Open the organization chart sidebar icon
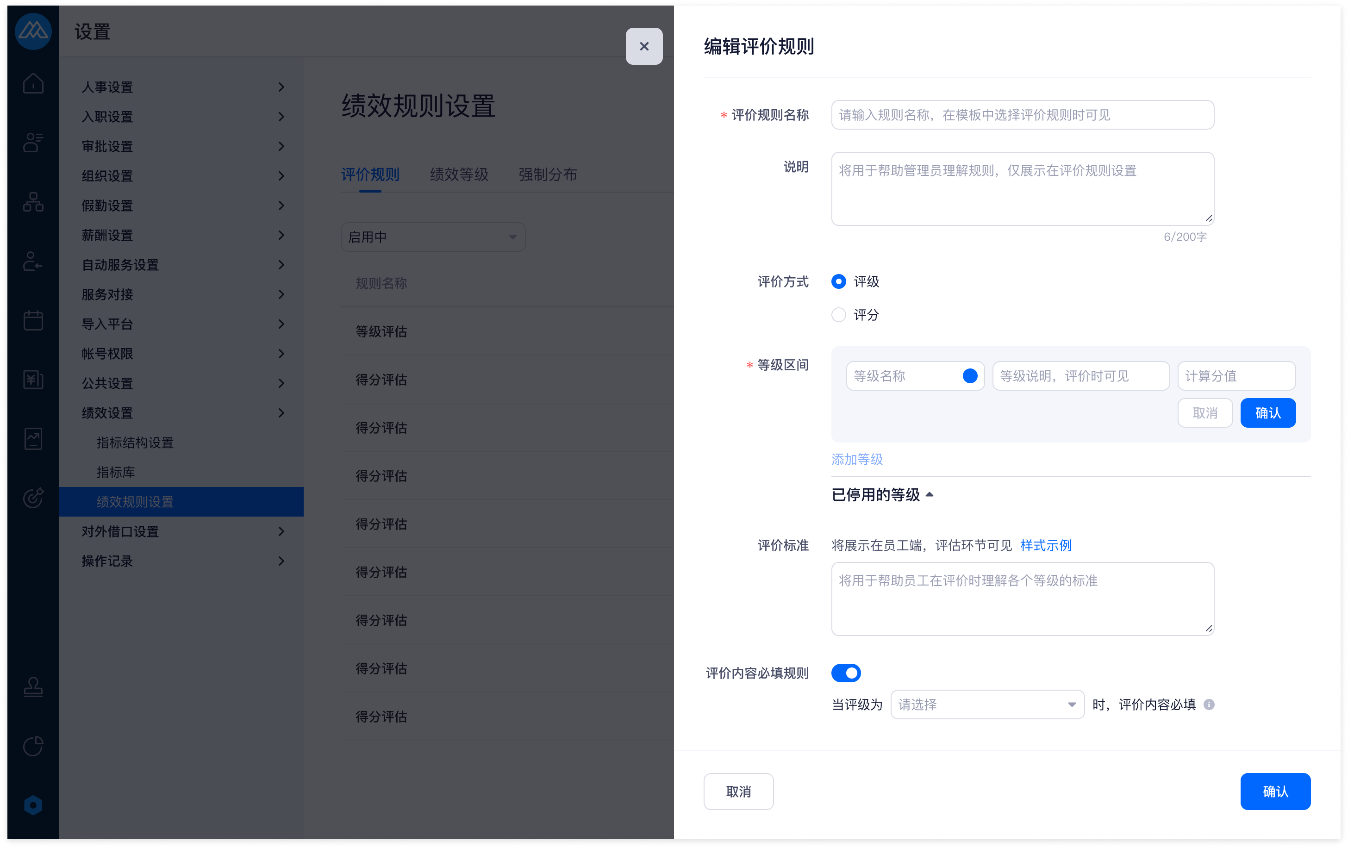 click(33, 202)
